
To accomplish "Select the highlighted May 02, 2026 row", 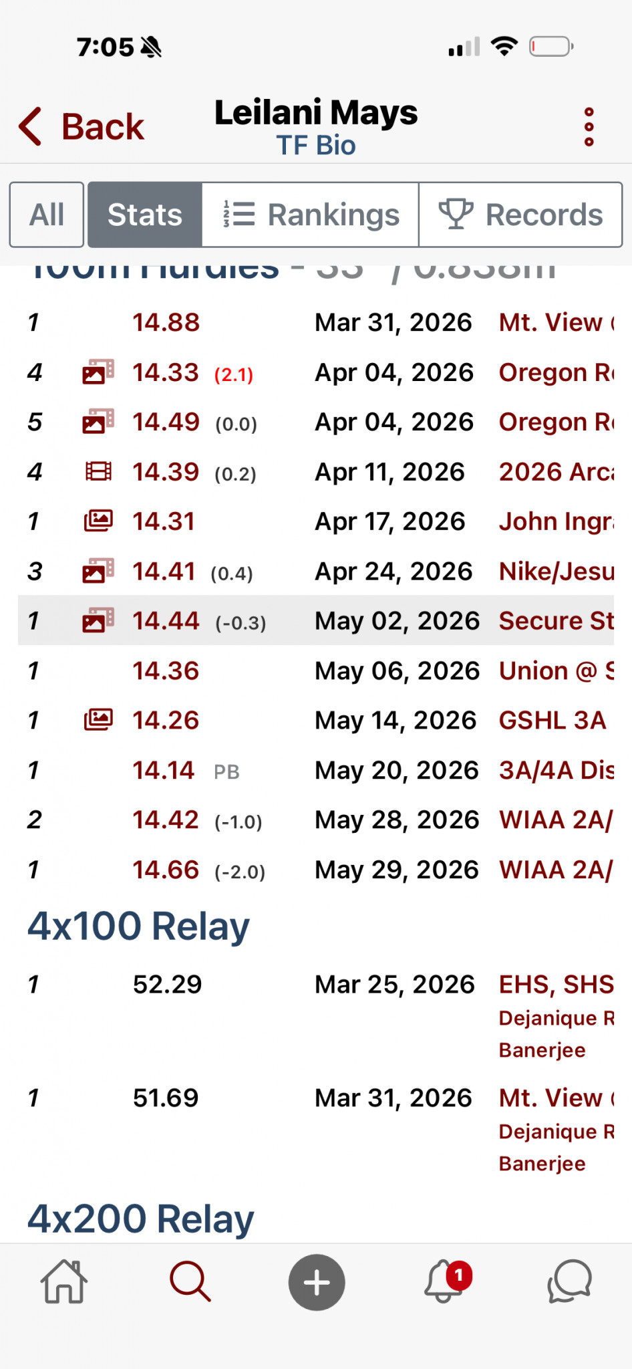I will (x=316, y=620).
